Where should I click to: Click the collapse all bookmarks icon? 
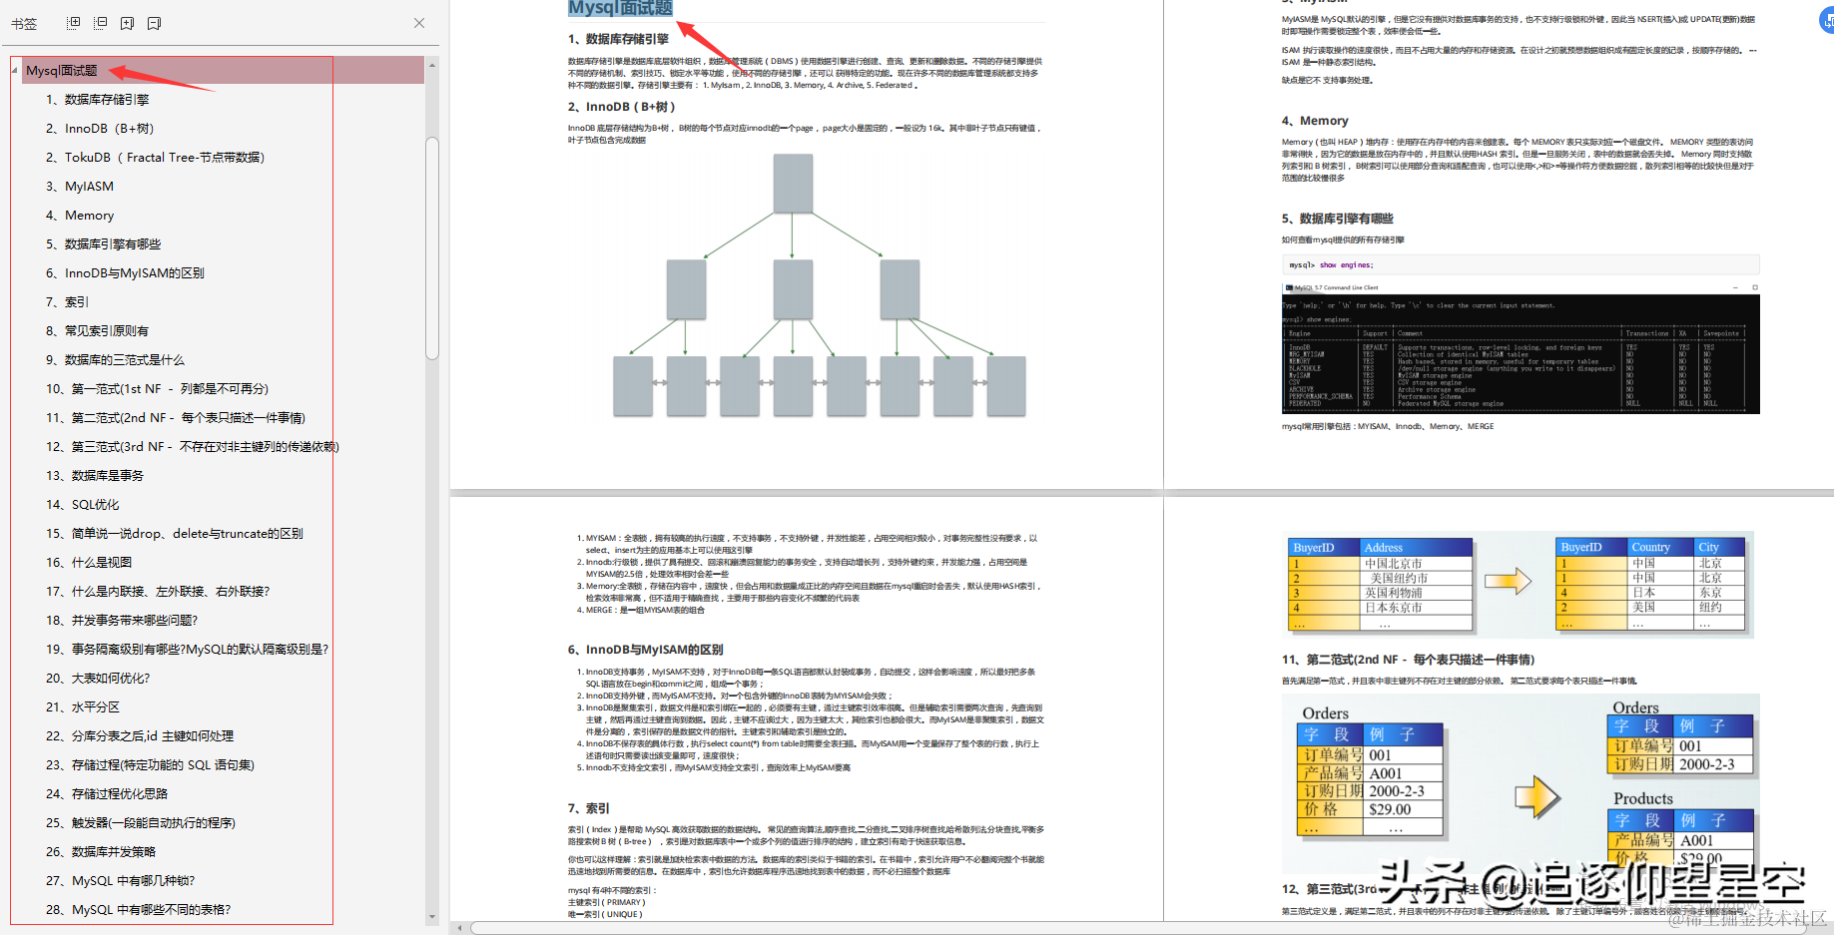101,23
